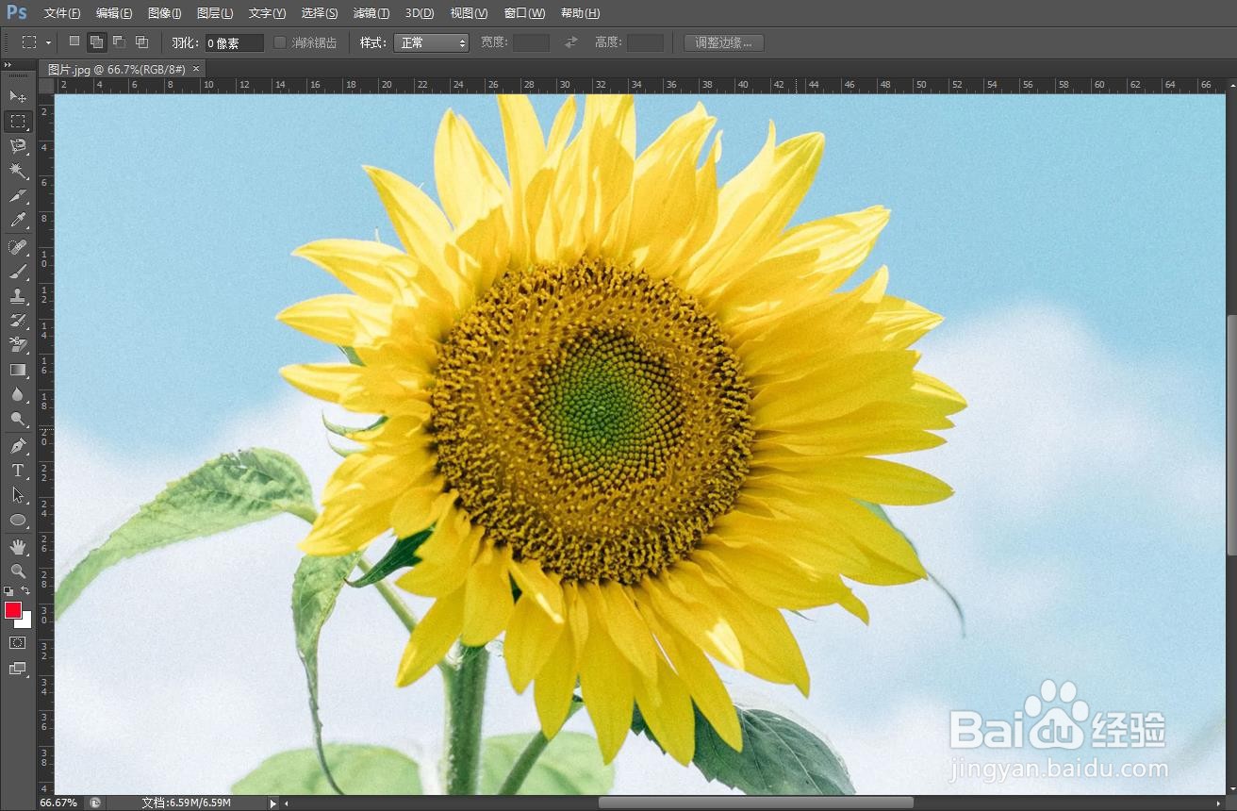Click the horizontal scrollbar thumb
This screenshot has height=811, width=1237.
click(x=756, y=803)
